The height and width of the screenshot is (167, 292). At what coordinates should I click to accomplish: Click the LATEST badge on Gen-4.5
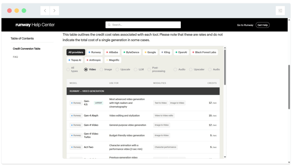(98, 103)
